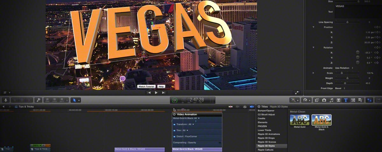Open the selection tool dropdown arrow
This screenshot has height=152, width=382.
click(79, 100)
